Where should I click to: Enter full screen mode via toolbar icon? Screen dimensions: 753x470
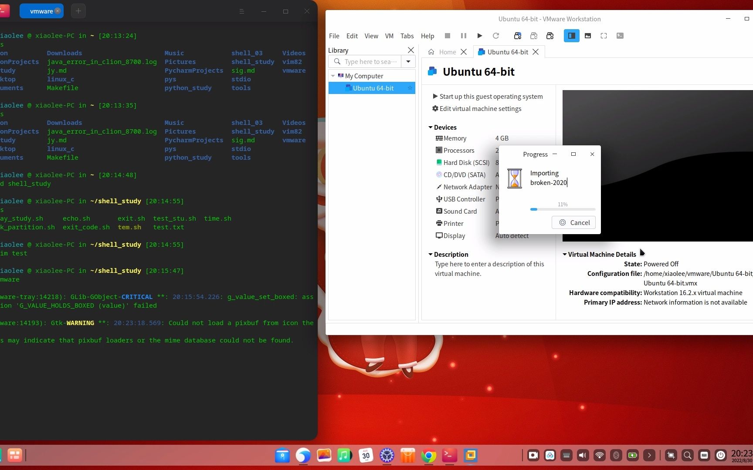click(604, 36)
